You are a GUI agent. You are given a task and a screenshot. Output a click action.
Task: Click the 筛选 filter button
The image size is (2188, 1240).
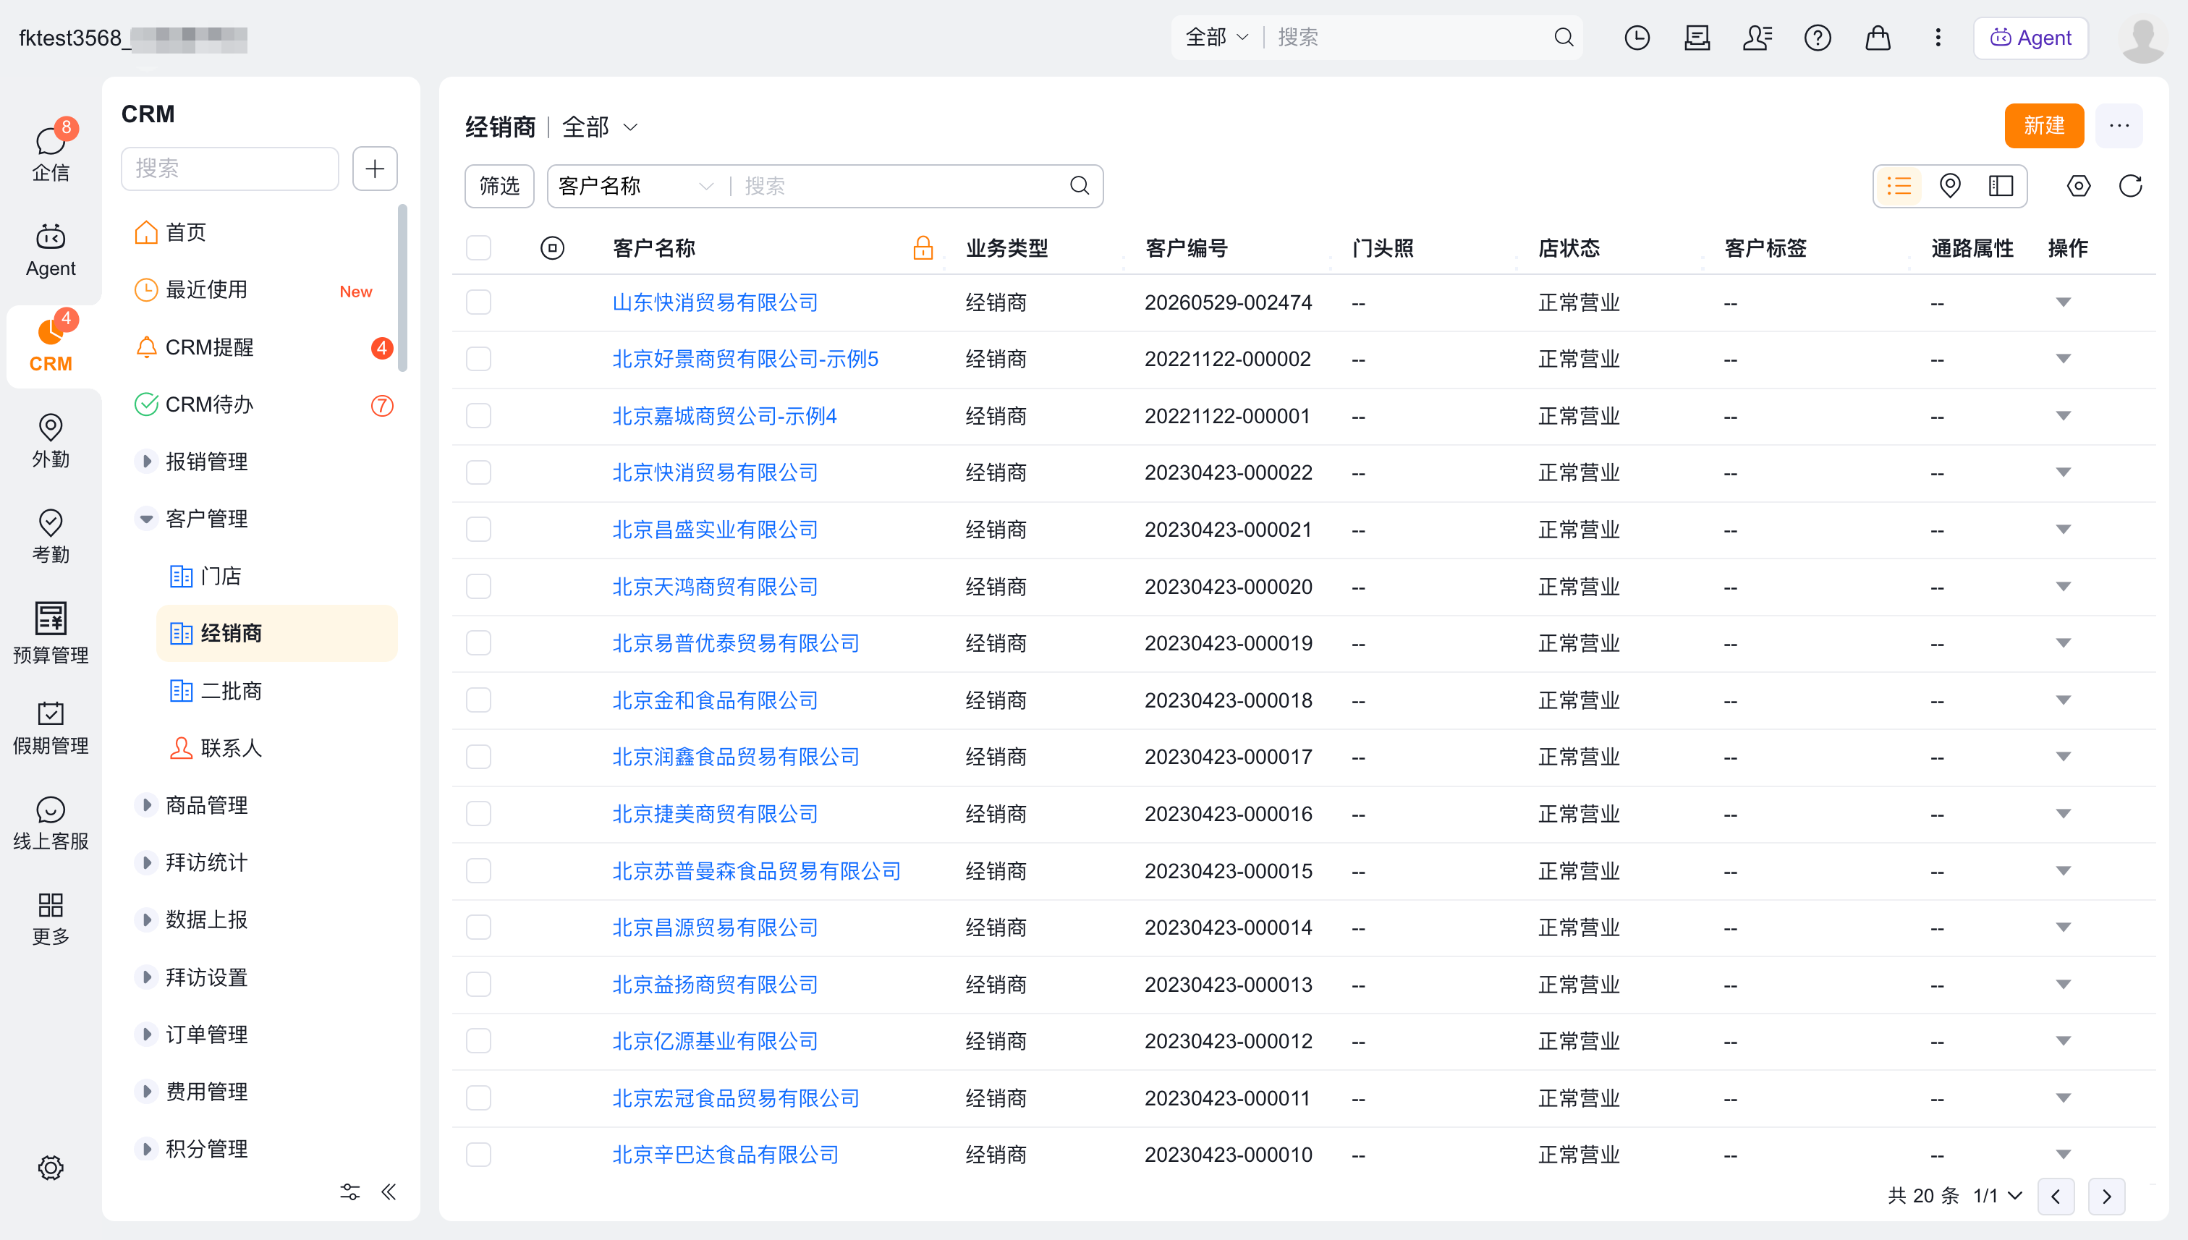click(499, 186)
